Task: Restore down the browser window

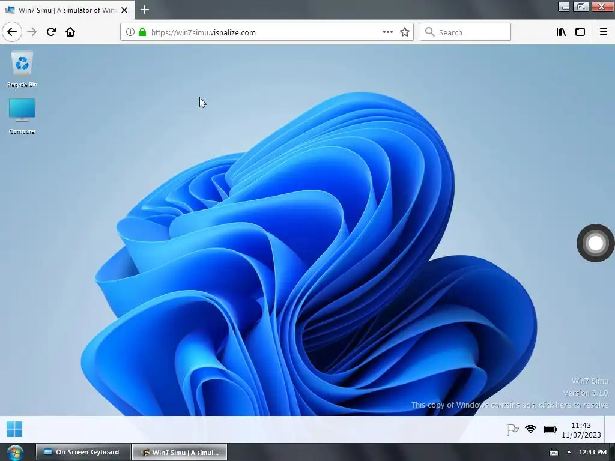Action: [581, 7]
